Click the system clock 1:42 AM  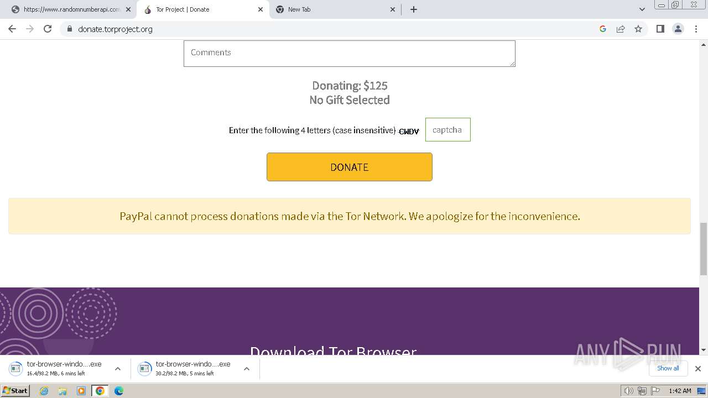680,391
